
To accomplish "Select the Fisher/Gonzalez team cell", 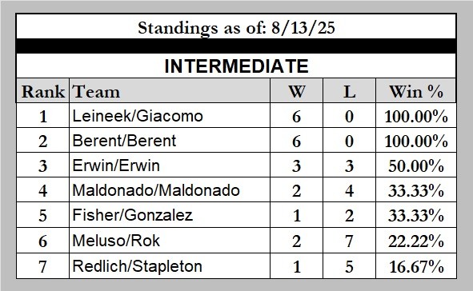I will click(x=170, y=215).
